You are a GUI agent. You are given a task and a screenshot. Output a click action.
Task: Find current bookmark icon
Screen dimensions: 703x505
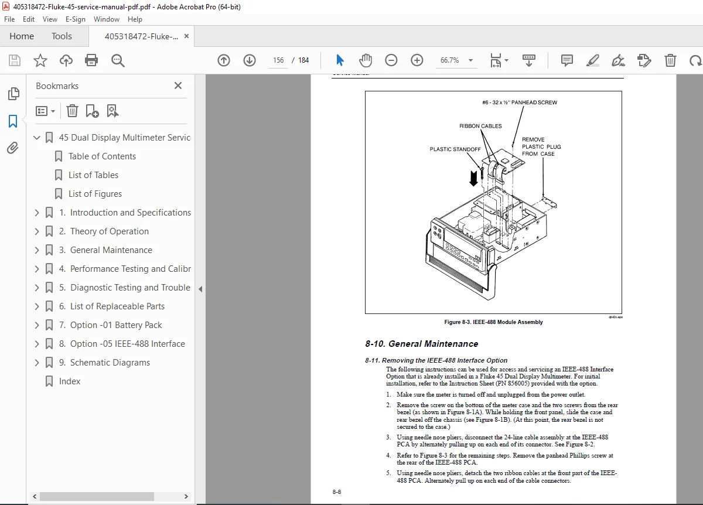112,111
